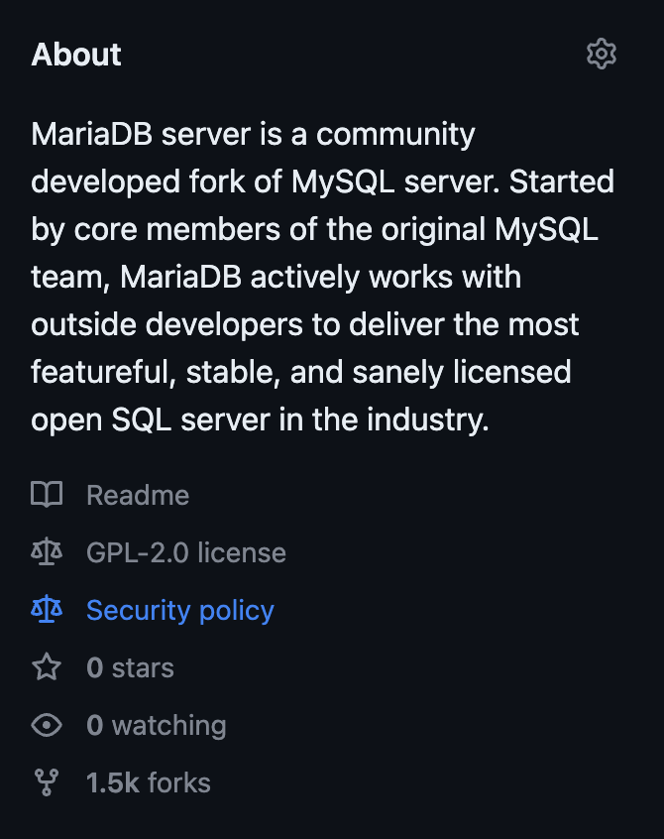Click the blue scale Security policy icon
The image size is (664, 839).
[x=47, y=609]
